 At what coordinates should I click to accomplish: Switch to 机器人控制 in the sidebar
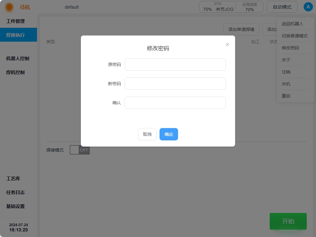point(18,59)
